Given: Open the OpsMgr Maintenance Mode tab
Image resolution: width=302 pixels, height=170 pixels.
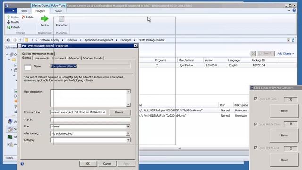Looking at the screenshot, I should point(38,54).
